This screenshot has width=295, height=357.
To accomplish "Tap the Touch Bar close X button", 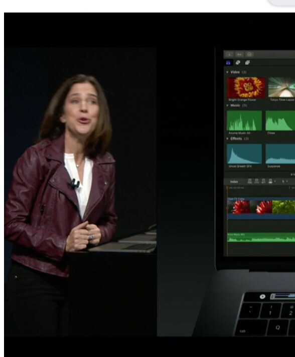I will point(262,296).
